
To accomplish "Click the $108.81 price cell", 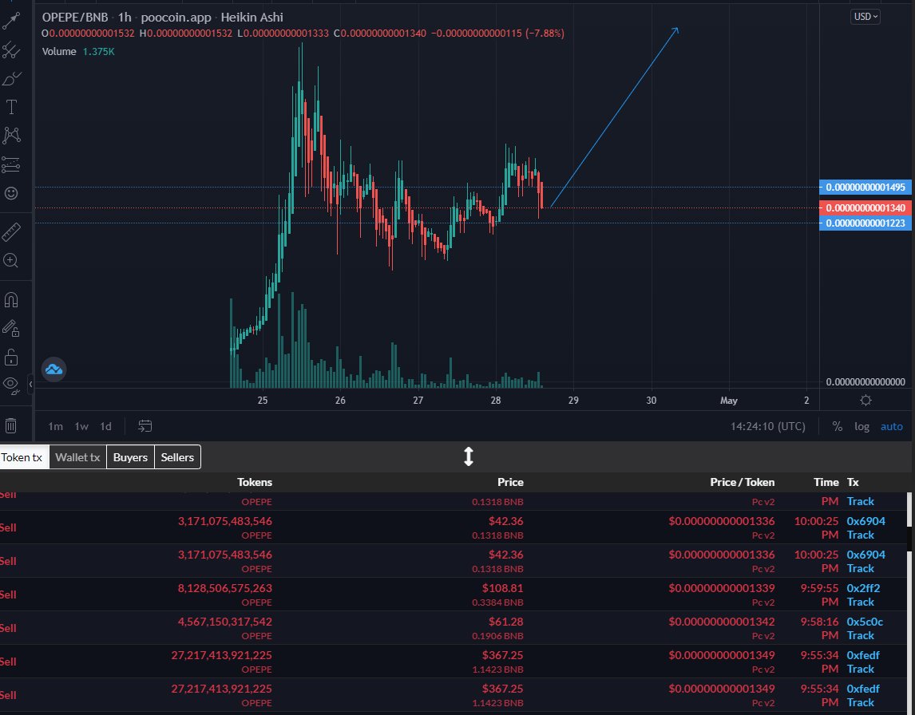I will pos(502,588).
